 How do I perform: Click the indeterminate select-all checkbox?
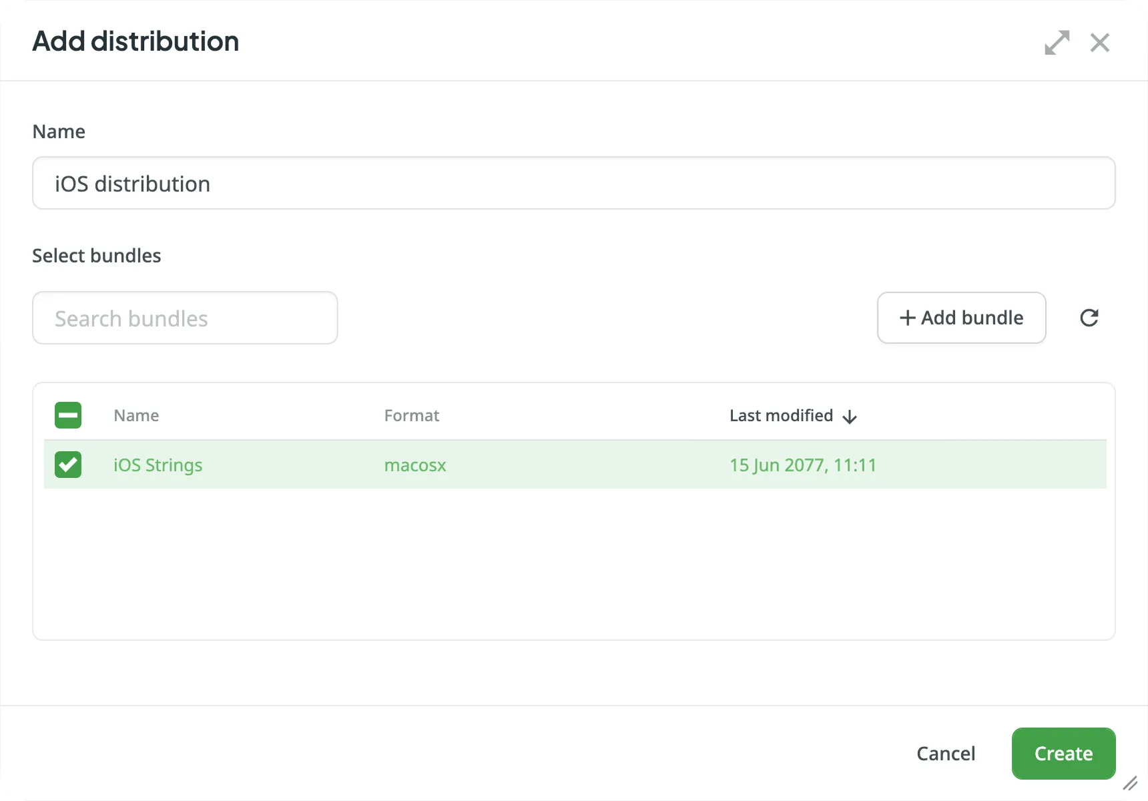pyautogui.click(x=67, y=415)
